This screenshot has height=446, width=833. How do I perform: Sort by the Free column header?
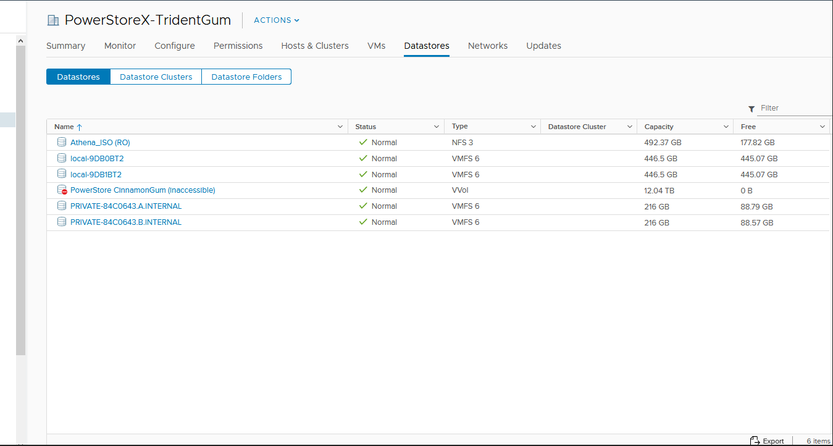[x=748, y=127]
